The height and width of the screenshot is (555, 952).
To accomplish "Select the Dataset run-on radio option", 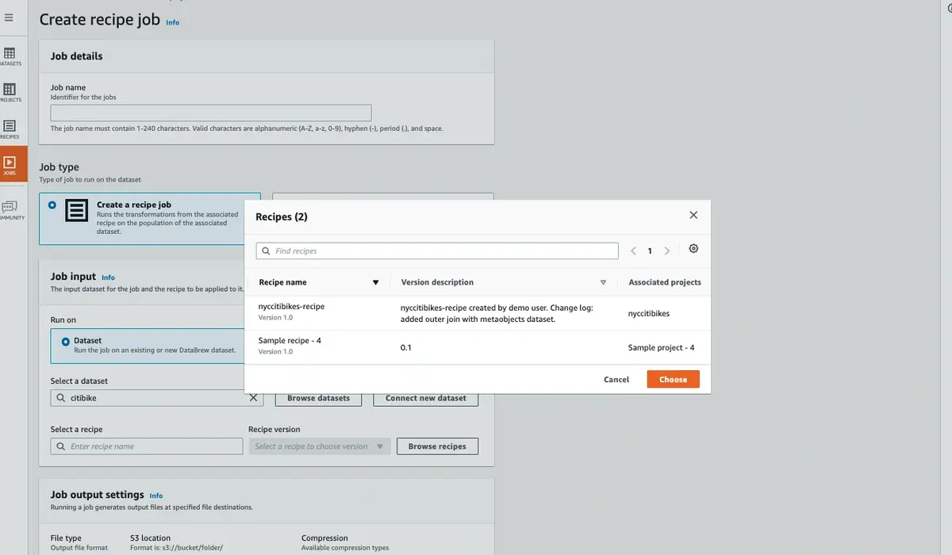I will 66,342.
